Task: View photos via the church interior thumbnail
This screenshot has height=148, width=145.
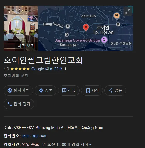Action: [21, 28]
